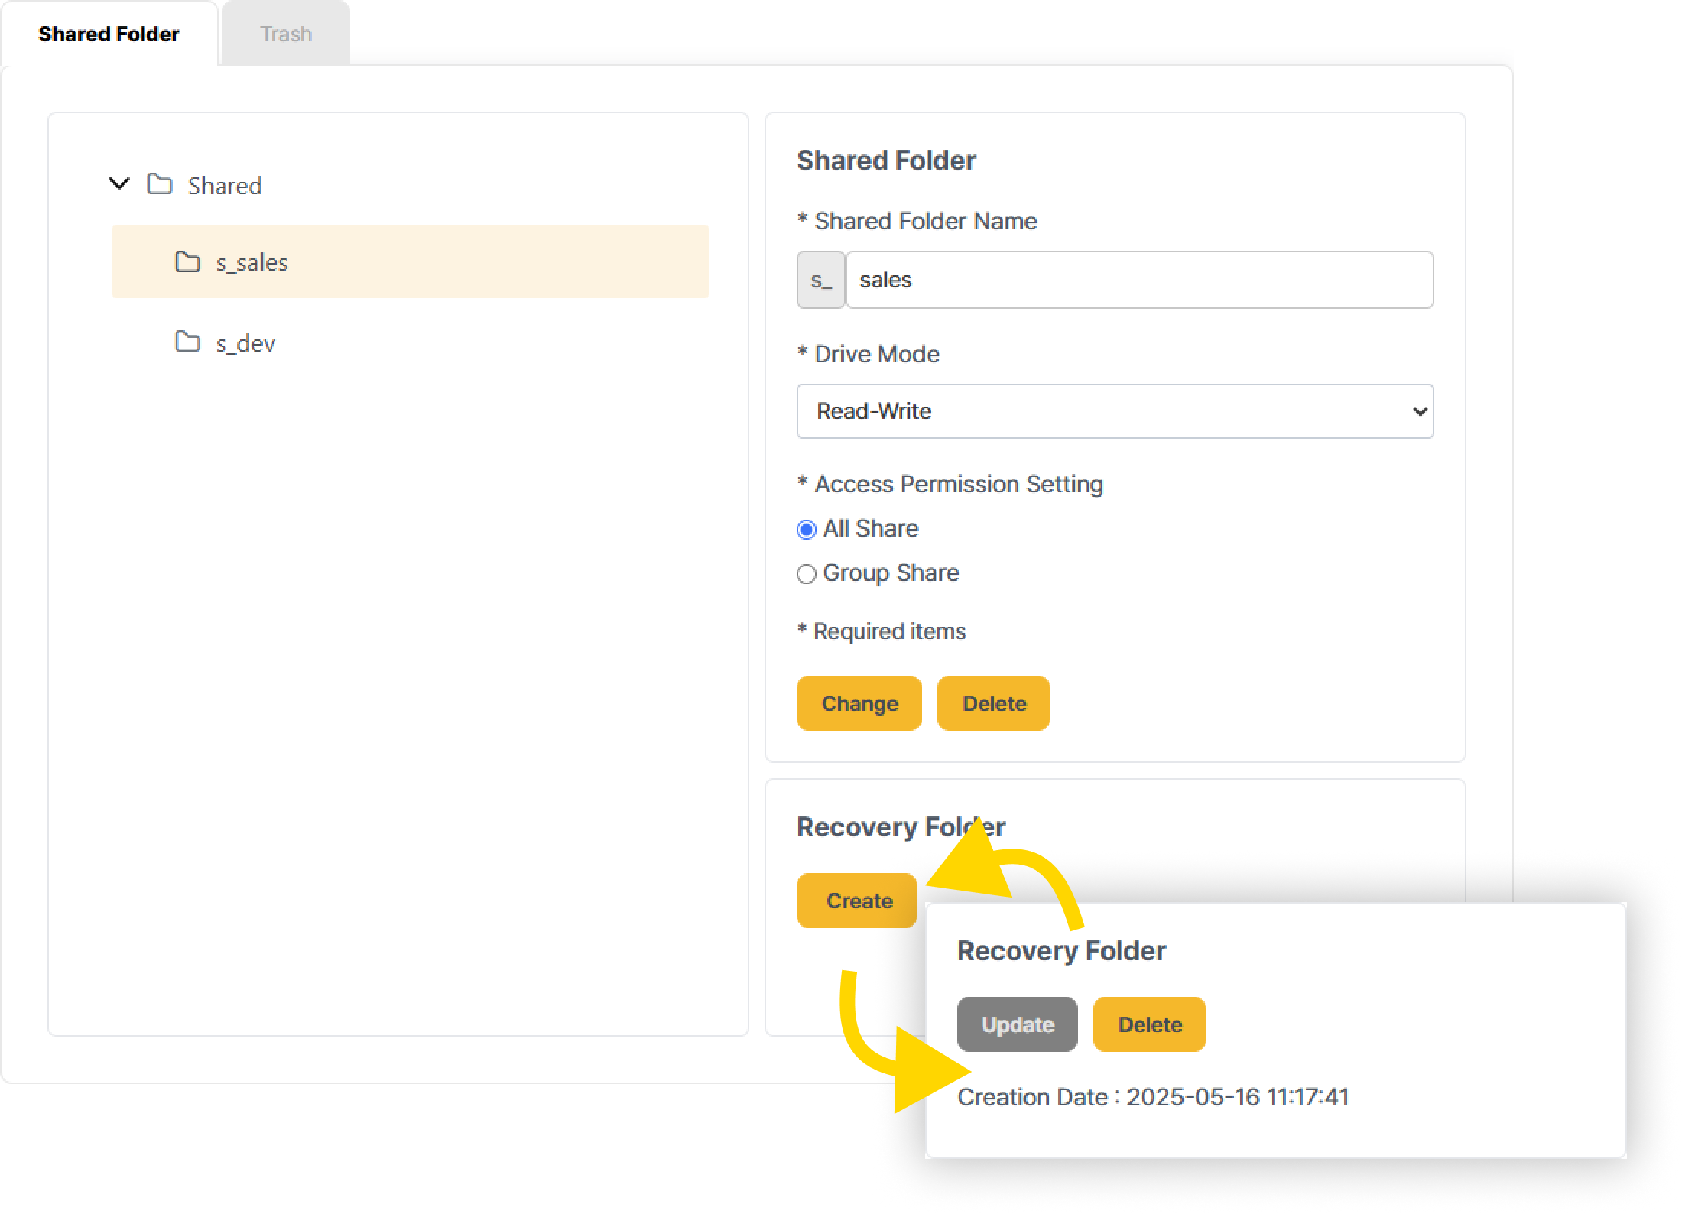Open the Drive Mode dropdown
Screen dimensions: 1682x1214
pos(1114,411)
